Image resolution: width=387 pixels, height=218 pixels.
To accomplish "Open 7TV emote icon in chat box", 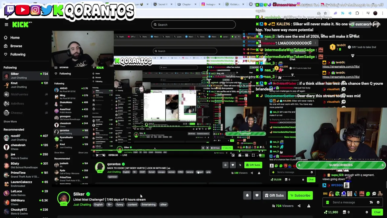I will pyautogui.click(x=371, y=202).
